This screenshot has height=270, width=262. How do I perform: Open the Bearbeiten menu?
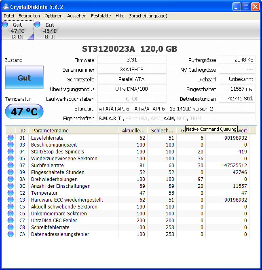coord(29,16)
